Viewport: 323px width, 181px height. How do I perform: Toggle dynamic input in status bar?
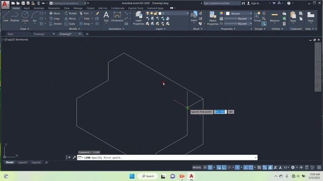(x=219, y=167)
